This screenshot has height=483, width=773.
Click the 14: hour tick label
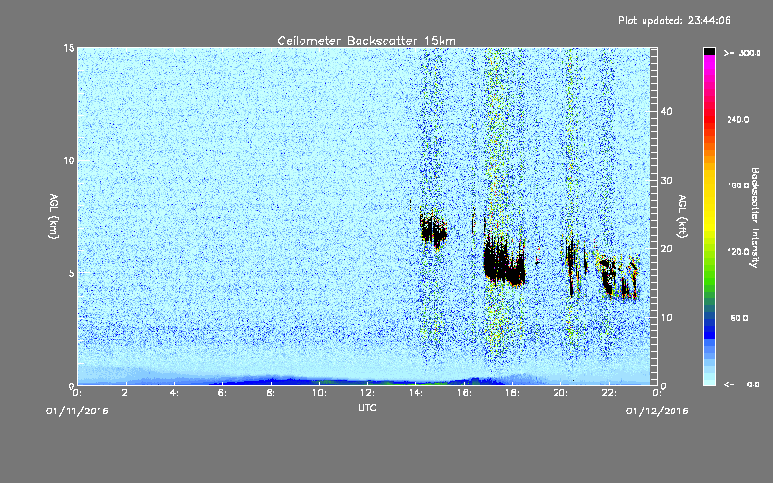tap(415, 393)
